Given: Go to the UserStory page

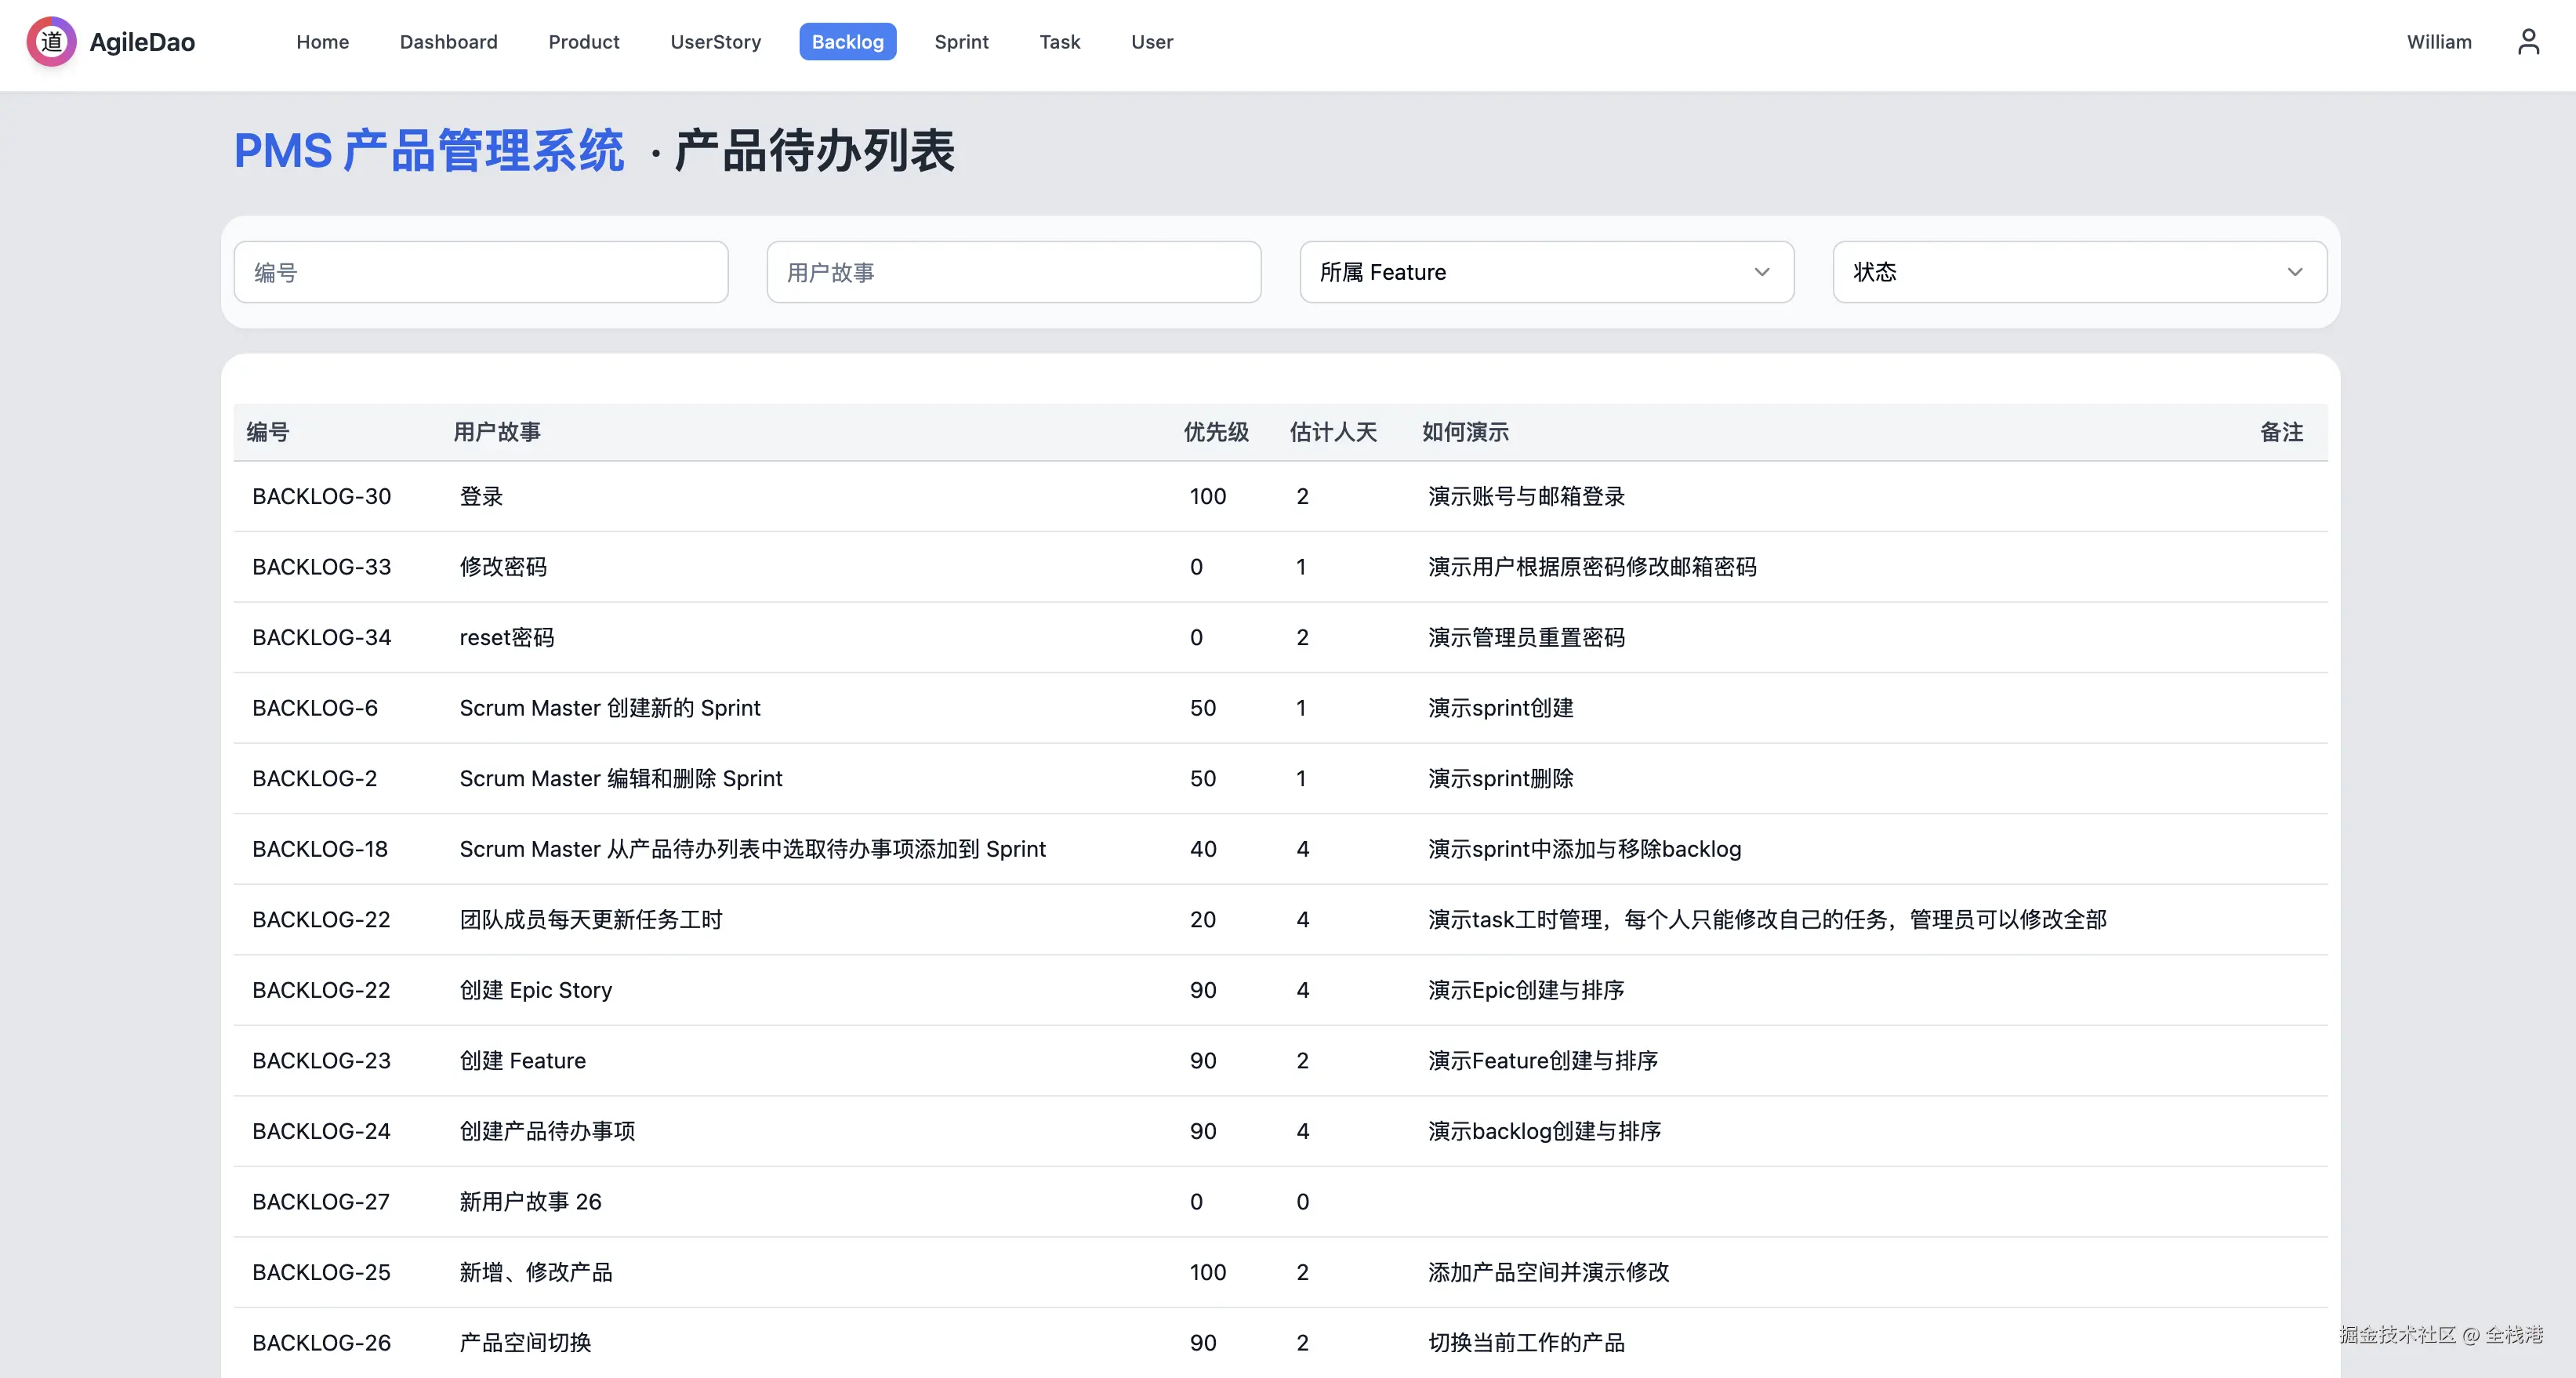Looking at the screenshot, I should (x=715, y=41).
